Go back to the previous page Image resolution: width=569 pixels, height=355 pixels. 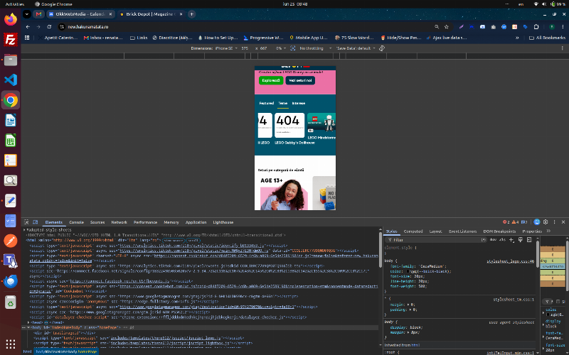(x=28, y=27)
